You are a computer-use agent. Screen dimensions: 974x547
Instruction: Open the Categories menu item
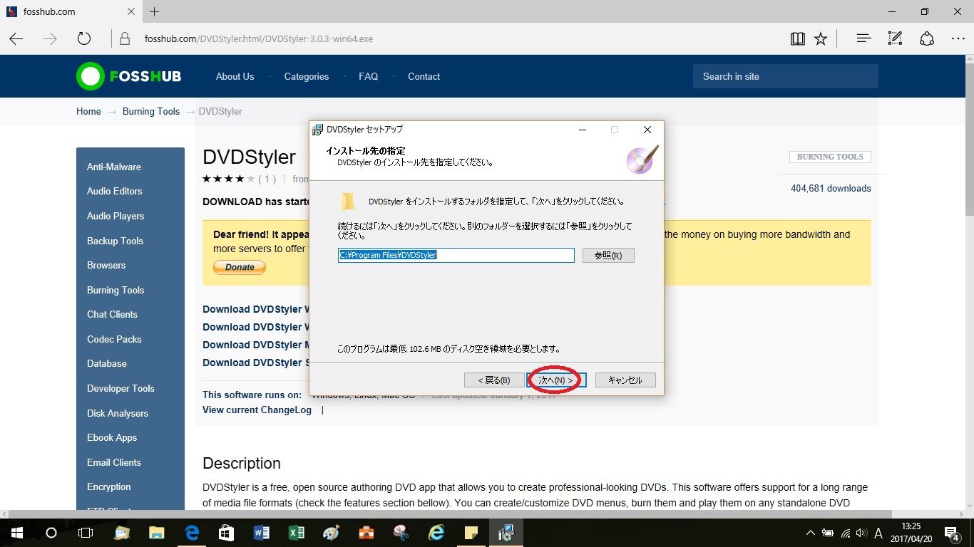307,76
